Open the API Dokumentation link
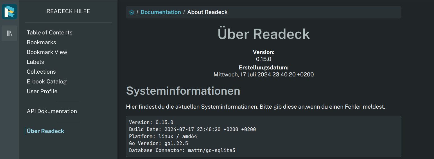 coord(52,111)
